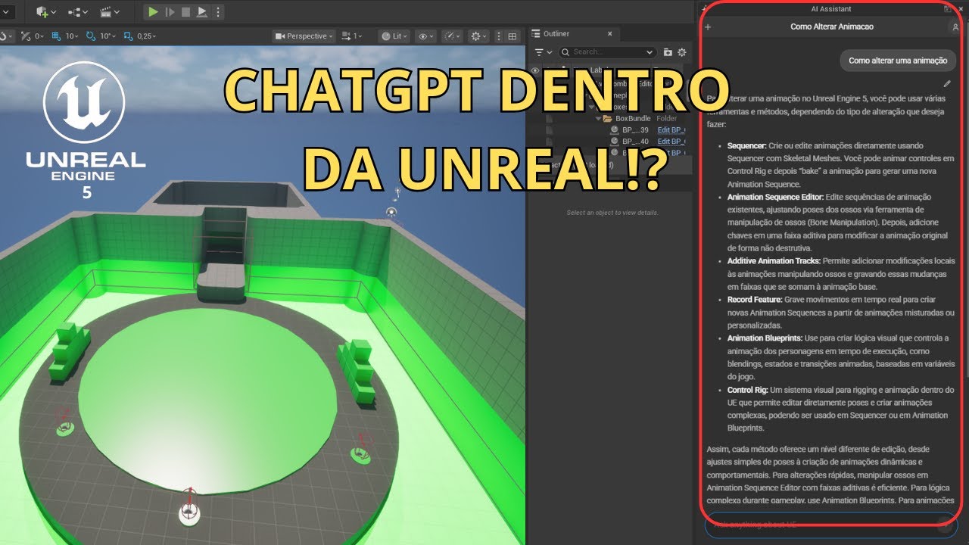Image resolution: width=969 pixels, height=545 pixels.
Task: Start new chat with plus icon
Action: (708, 27)
